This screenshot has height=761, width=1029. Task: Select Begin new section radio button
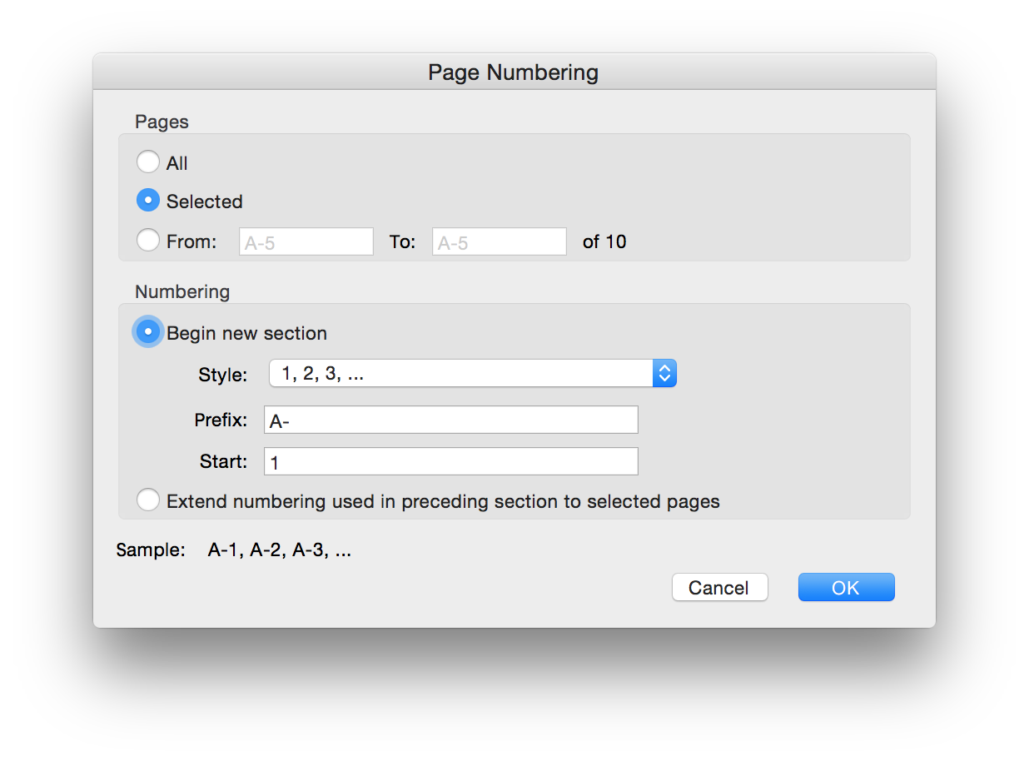148,332
